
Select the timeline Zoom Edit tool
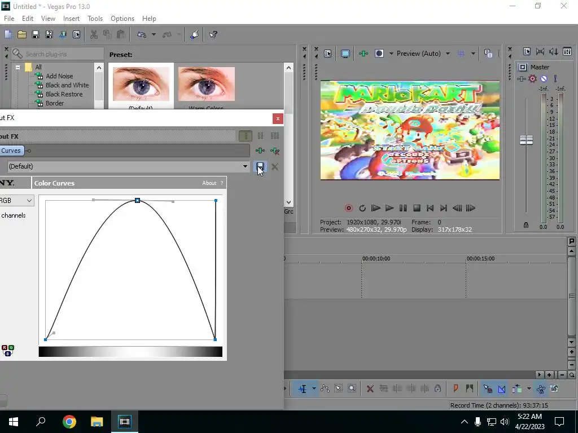tap(352, 389)
